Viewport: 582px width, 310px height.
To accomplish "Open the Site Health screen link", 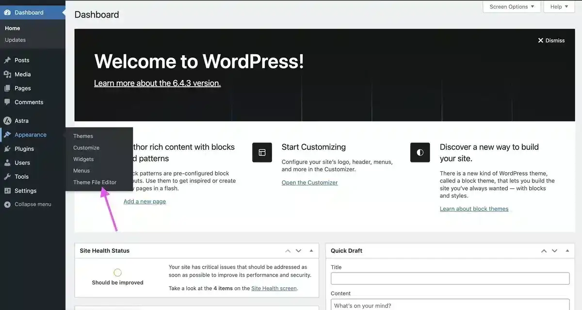I will coord(274,288).
